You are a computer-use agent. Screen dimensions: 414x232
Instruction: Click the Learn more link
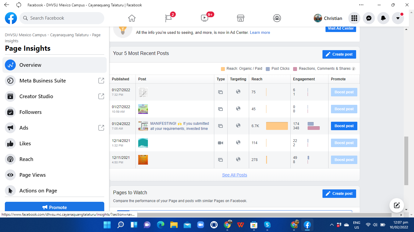point(260,33)
